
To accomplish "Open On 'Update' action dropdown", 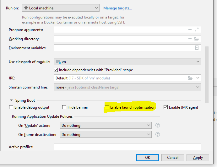I will (106, 125).
